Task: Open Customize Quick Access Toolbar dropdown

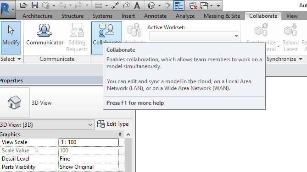Action: [x=218, y=5]
